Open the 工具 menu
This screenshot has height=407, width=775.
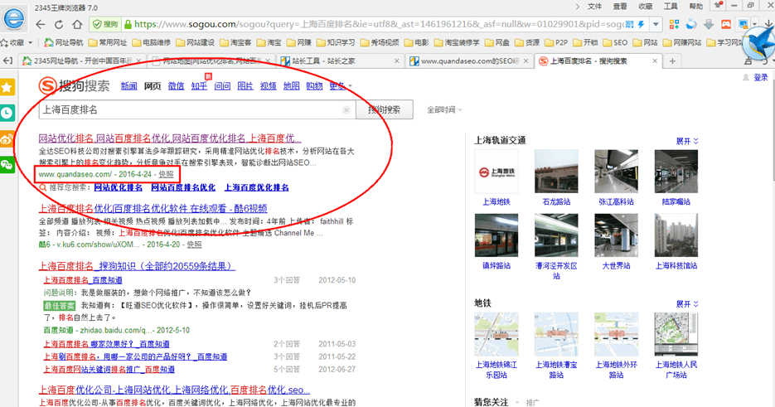[x=671, y=7]
